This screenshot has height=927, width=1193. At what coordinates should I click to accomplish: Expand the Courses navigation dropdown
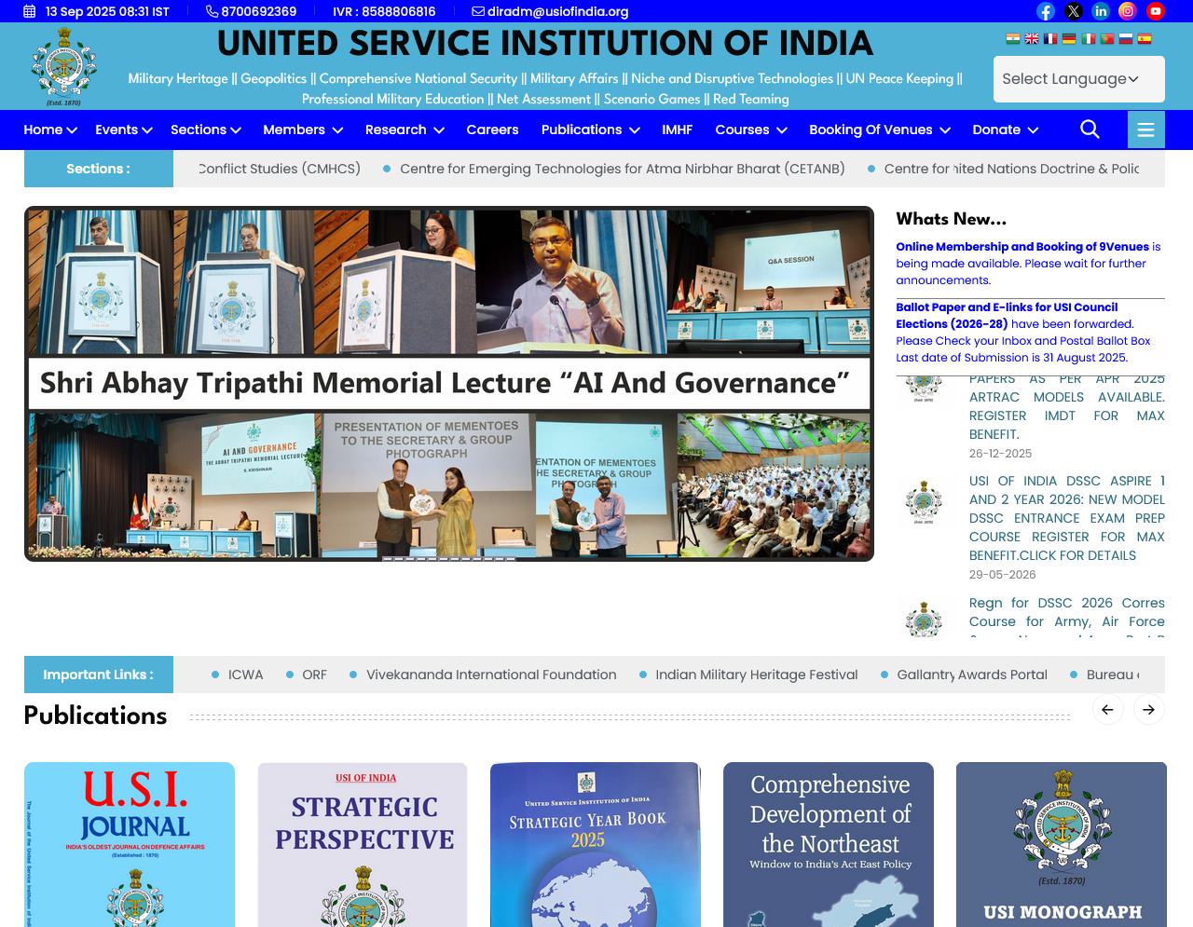750,130
